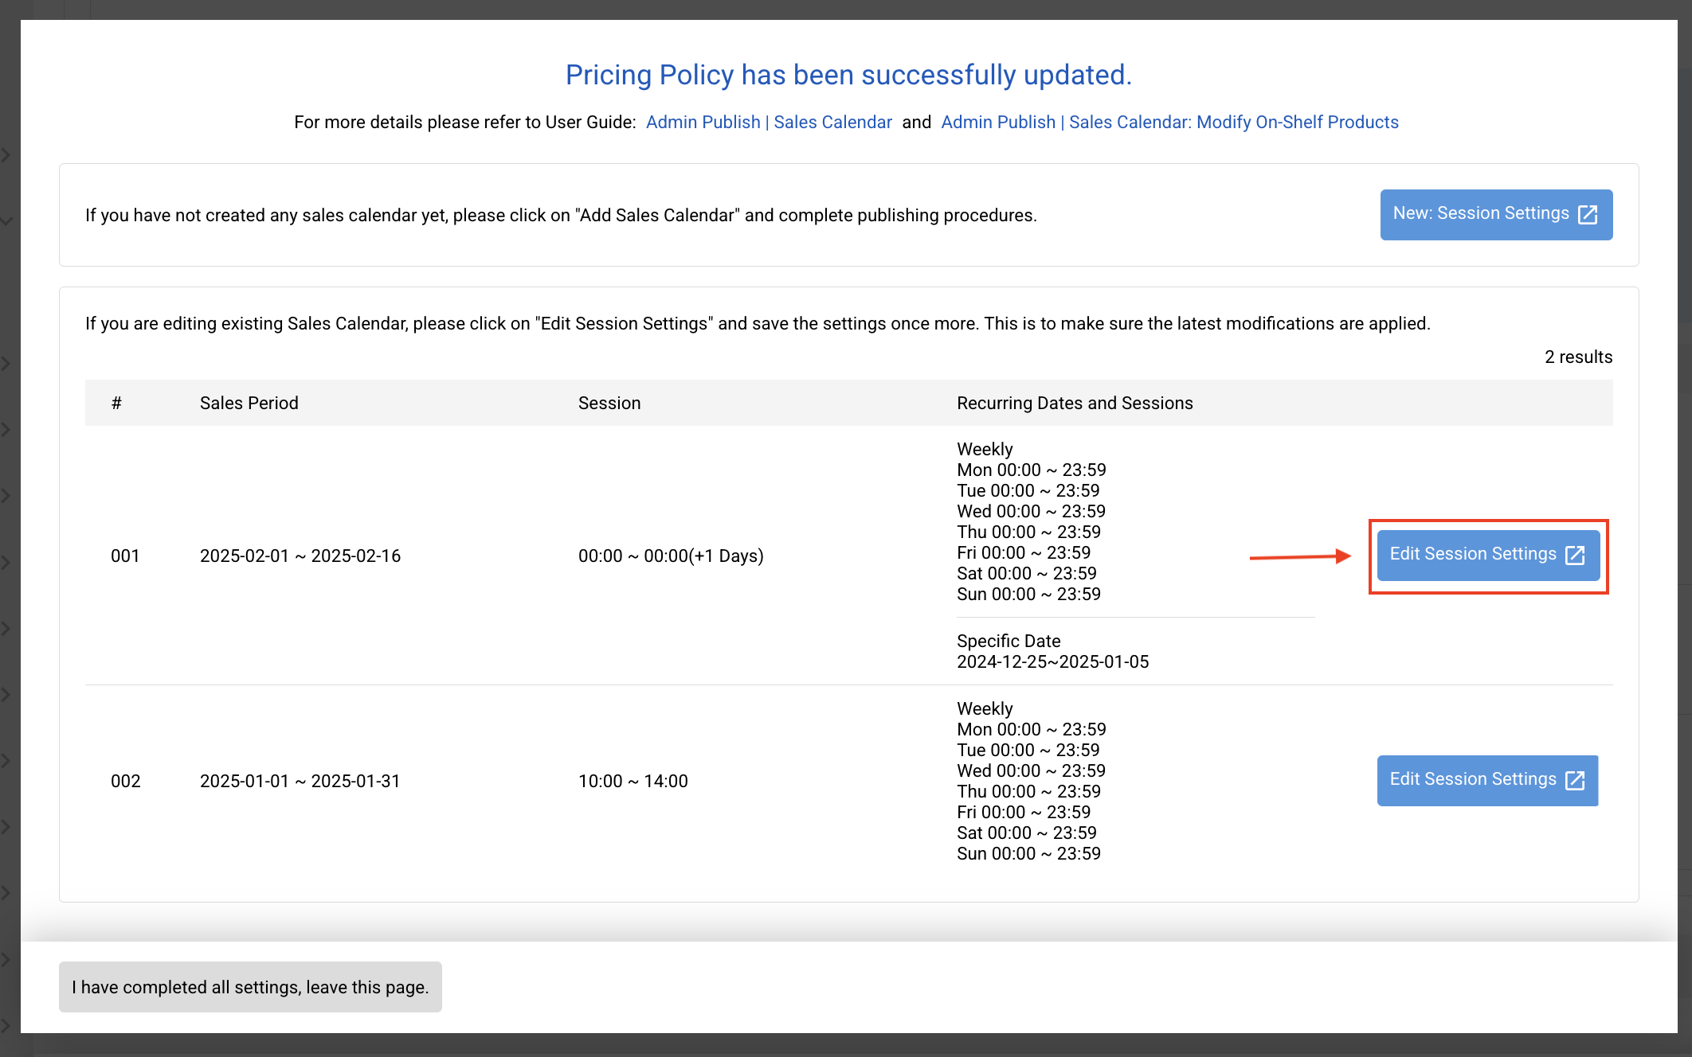This screenshot has width=1692, height=1057.
Task: Select sales period 2025-02-01 ~ 2025-02-16 cell
Action: pos(300,556)
